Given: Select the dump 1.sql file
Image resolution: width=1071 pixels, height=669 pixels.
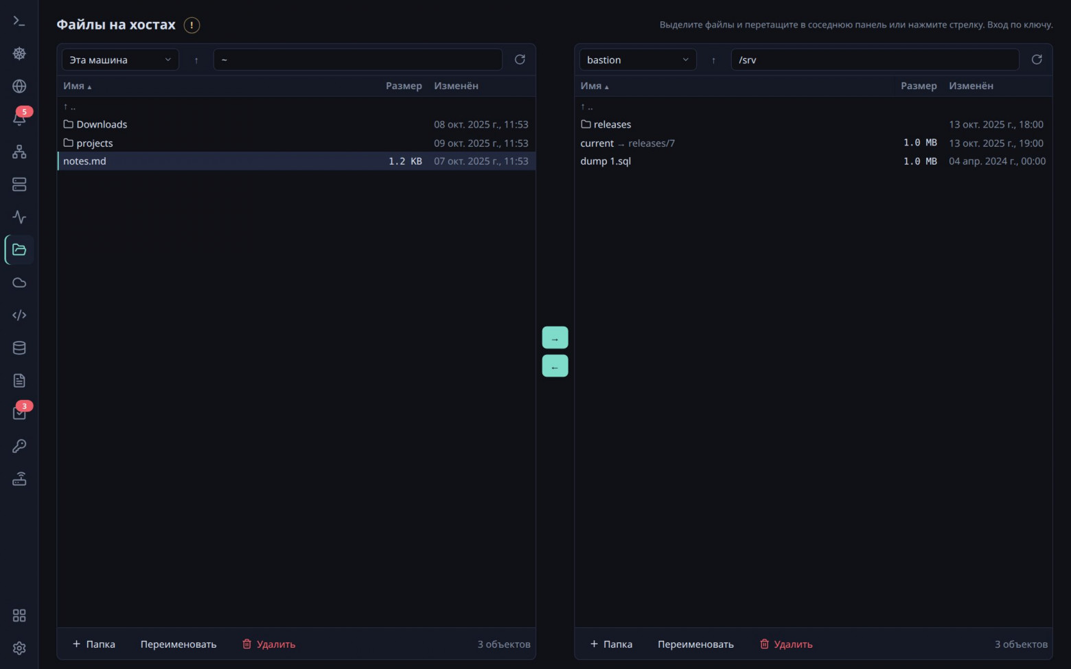Looking at the screenshot, I should [x=814, y=161].
